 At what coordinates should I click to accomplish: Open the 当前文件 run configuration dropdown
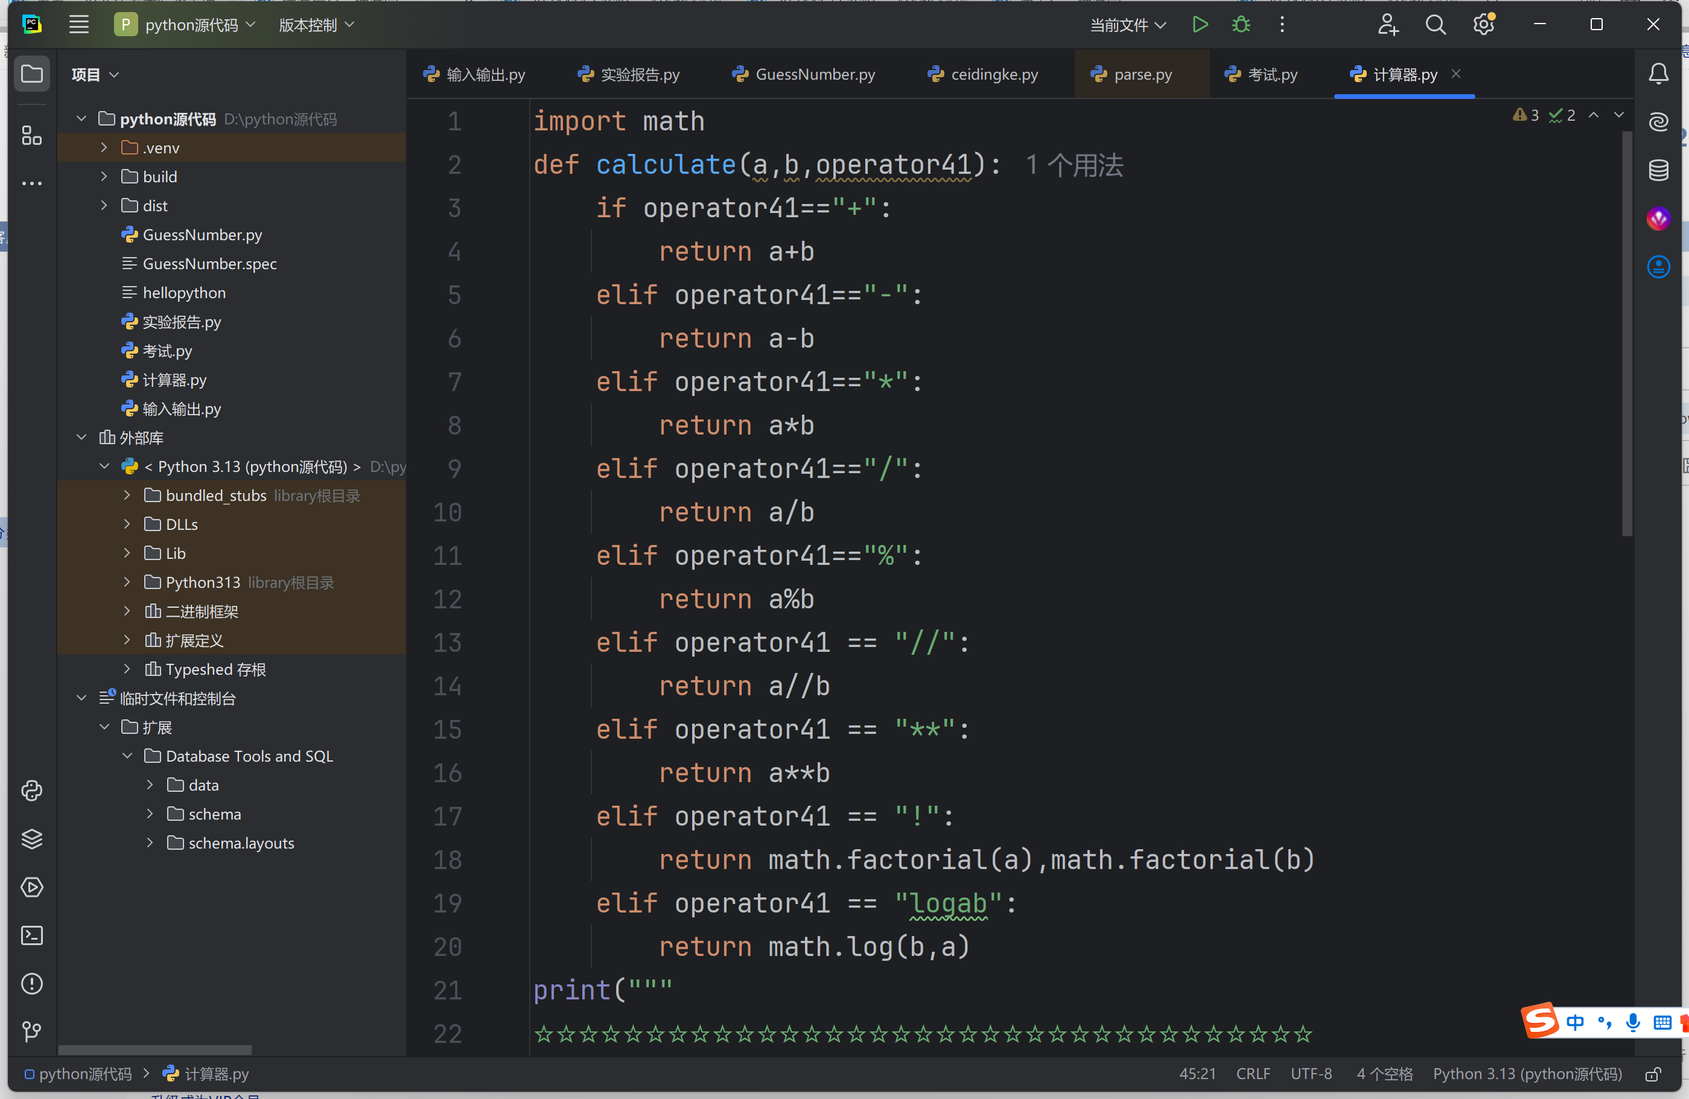pos(1128,25)
